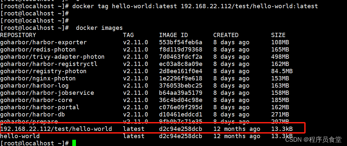Click size value 185MB

point(280,100)
